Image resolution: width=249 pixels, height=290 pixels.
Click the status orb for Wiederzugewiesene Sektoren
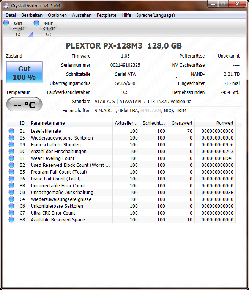coord(11,138)
